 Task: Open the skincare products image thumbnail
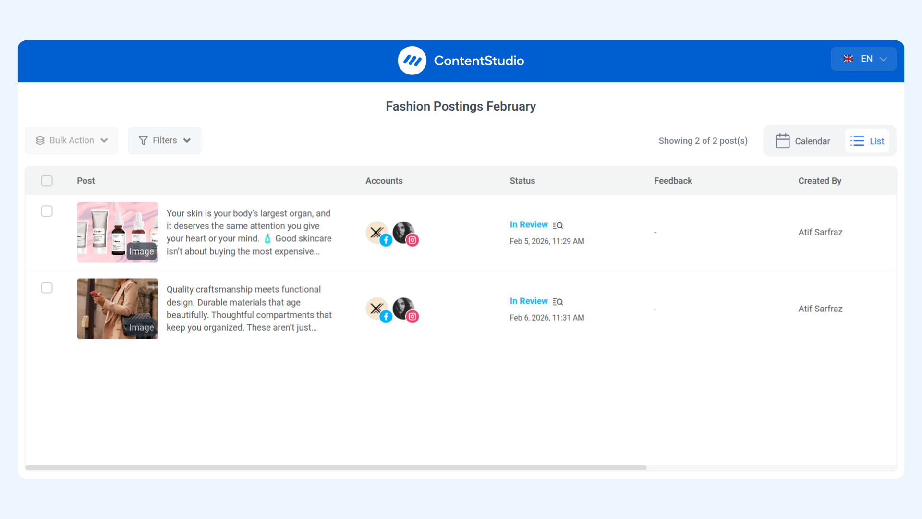[x=117, y=232]
